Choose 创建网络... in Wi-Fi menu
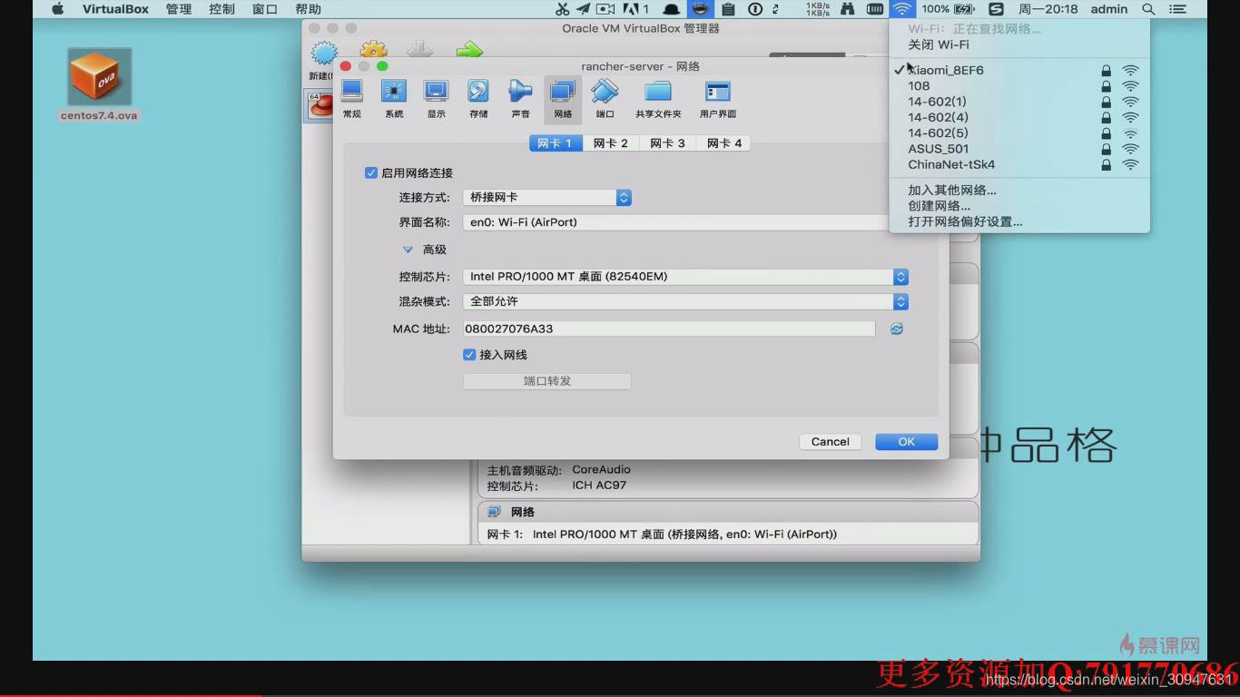1240x697 pixels. tap(1019, 206)
